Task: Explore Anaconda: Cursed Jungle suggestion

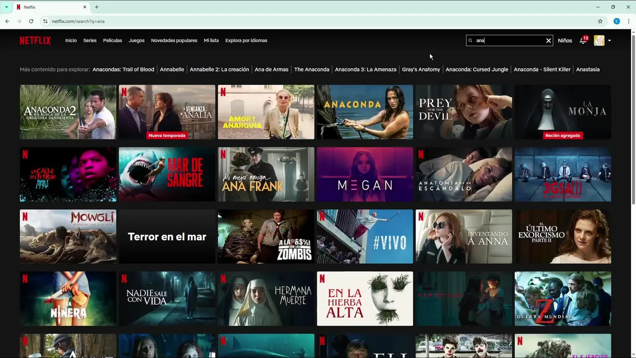Action: (x=477, y=70)
